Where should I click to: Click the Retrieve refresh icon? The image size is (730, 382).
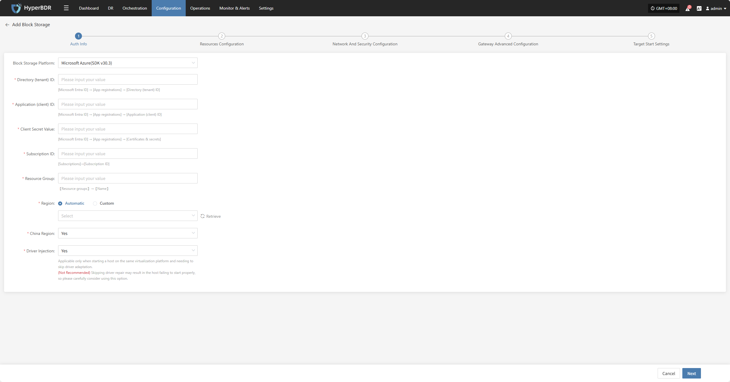click(x=203, y=216)
